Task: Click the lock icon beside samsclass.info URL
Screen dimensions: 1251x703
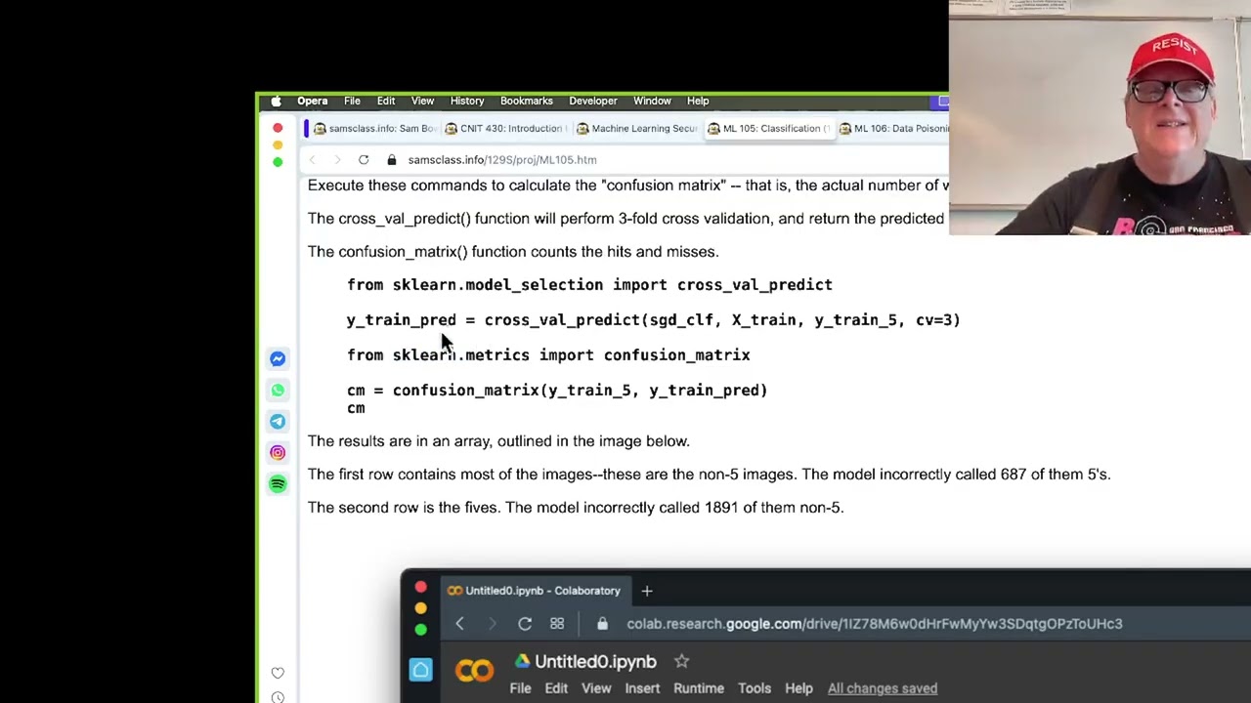Action: (x=392, y=159)
